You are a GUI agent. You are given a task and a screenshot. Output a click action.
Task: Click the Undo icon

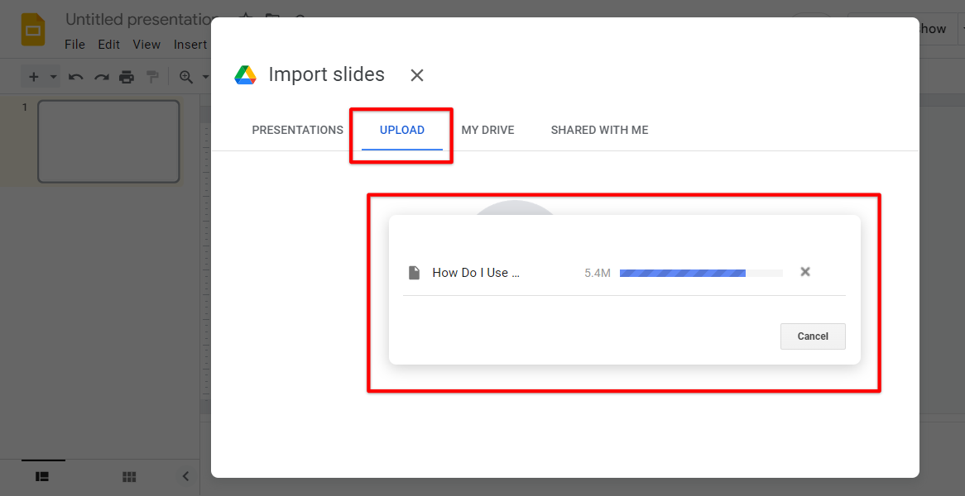[x=75, y=76]
